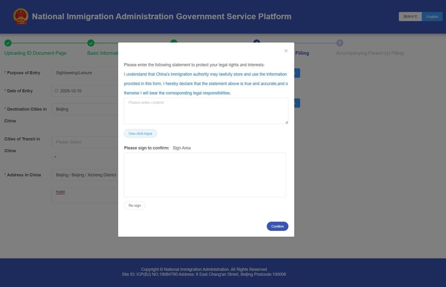Switch language to 简体中文
This screenshot has width=446, height=287.
point(410,16)
